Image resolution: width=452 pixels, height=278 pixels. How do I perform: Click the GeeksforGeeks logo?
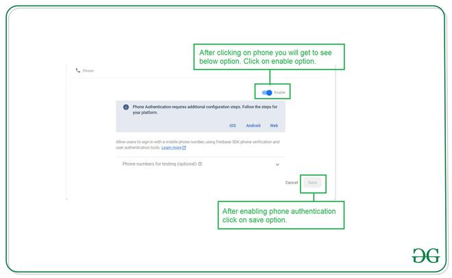tap(426, 255)
